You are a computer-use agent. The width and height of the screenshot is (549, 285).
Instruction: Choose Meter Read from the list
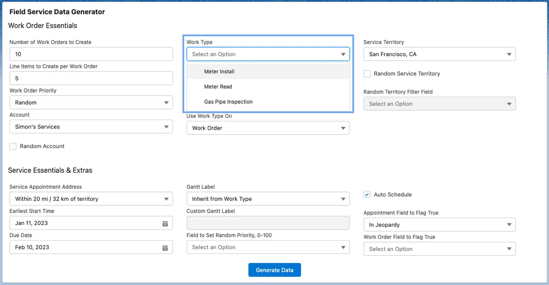coord(268,87)
